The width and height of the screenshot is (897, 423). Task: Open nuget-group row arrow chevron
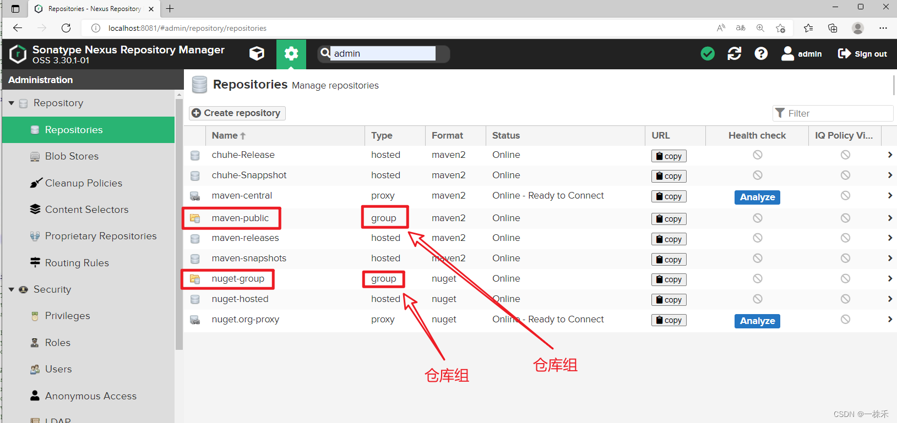(890, 278)
